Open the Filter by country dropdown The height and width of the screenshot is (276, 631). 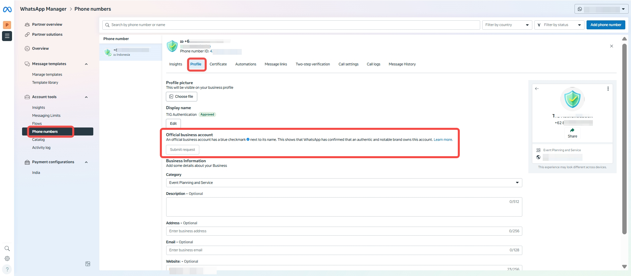coord(507,25)
